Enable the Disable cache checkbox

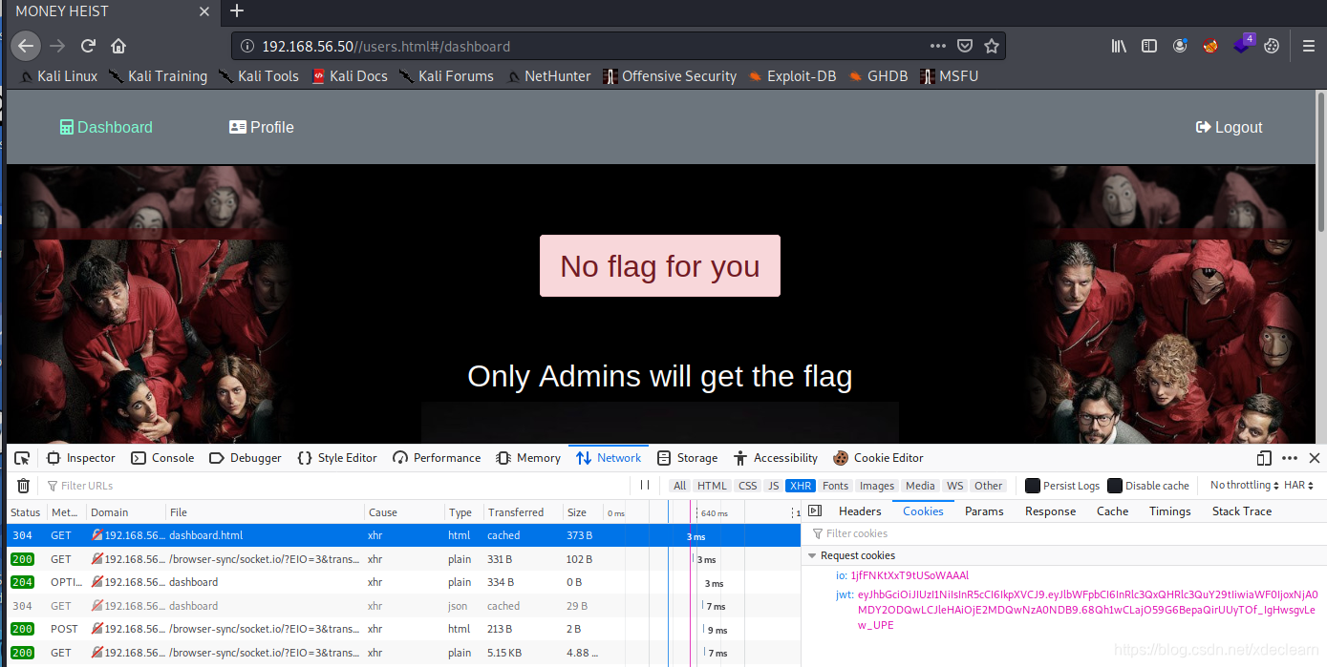click(x=1115, y=486)
